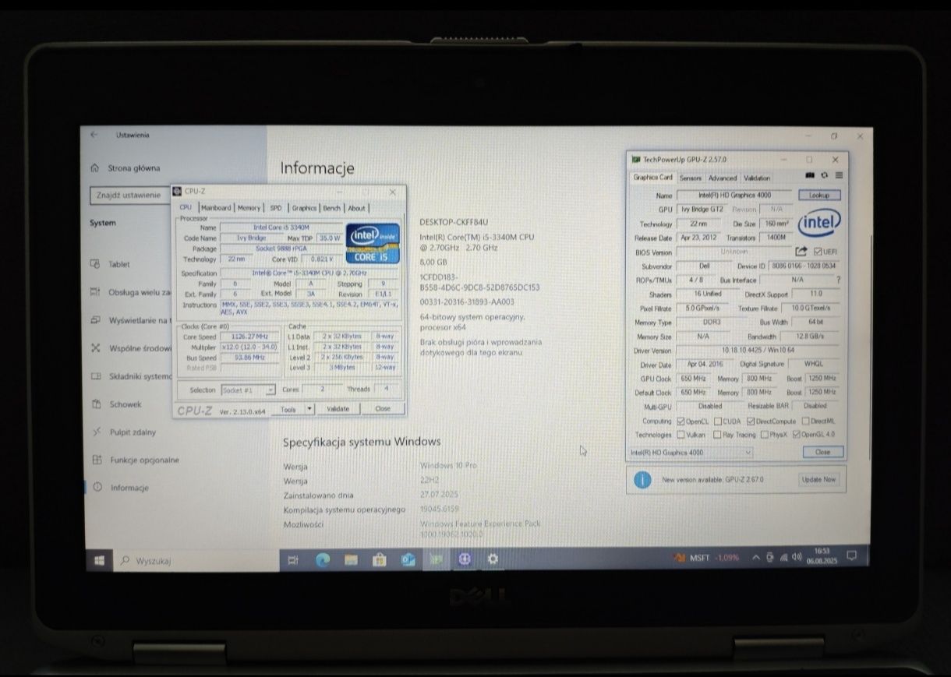Open the GPU-Z hamburger menu icon

pyautogui.click(x=838, y=176)
